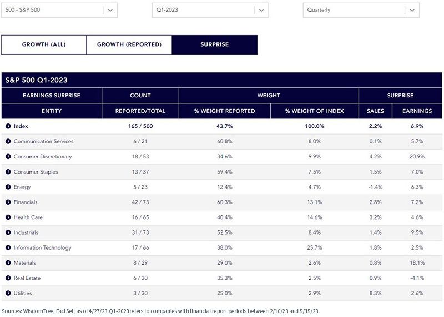
Task: Click the 17 / 66 Information Technology count
Action: (140, 247)
